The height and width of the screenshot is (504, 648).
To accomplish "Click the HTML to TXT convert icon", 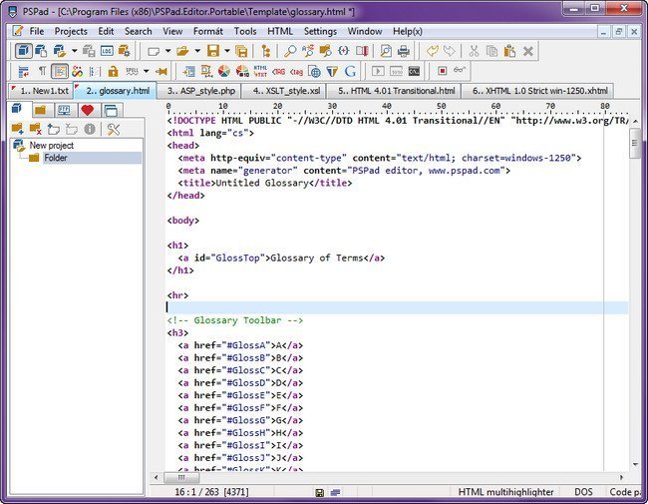I will (260, 71).
